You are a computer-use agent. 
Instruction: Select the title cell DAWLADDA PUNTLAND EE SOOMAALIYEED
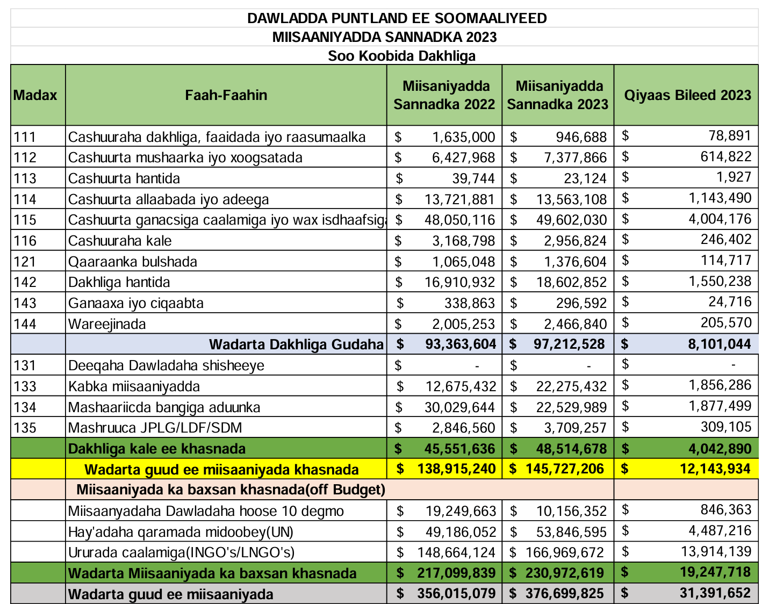tap(397, 18)
